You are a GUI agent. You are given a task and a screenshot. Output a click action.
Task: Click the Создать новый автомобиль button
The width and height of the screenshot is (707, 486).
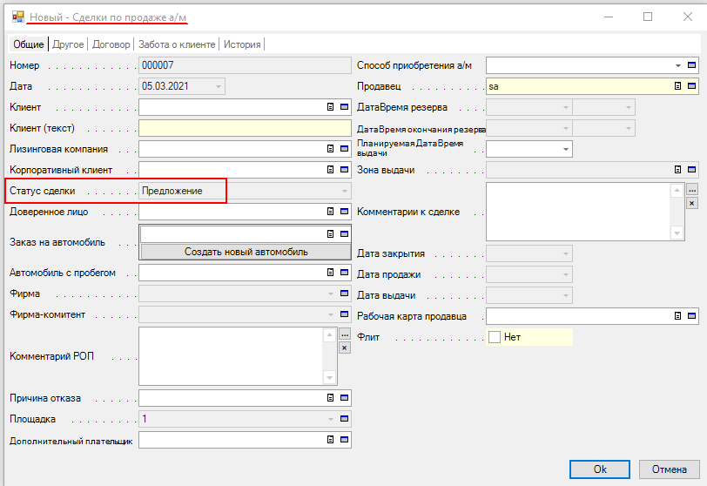246,252
